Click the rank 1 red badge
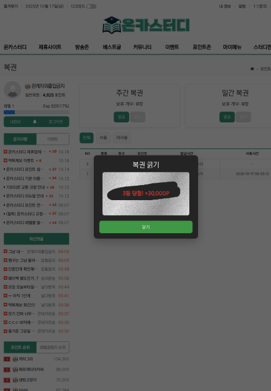Viewport: 271px width, 391px height. tap(7, 359)
